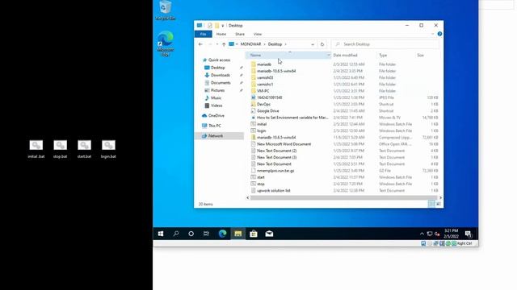The height and width of the screenshot is (290, 517).
Task: Open the Recycle Bin desktop icon
Action: [x=165, y=10]
